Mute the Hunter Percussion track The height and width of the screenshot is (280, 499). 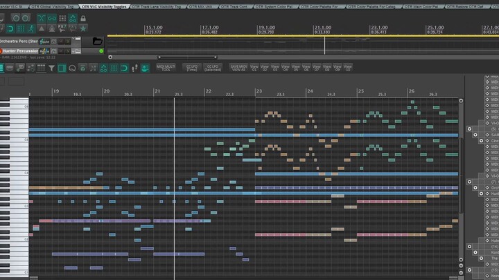[61, 50]
